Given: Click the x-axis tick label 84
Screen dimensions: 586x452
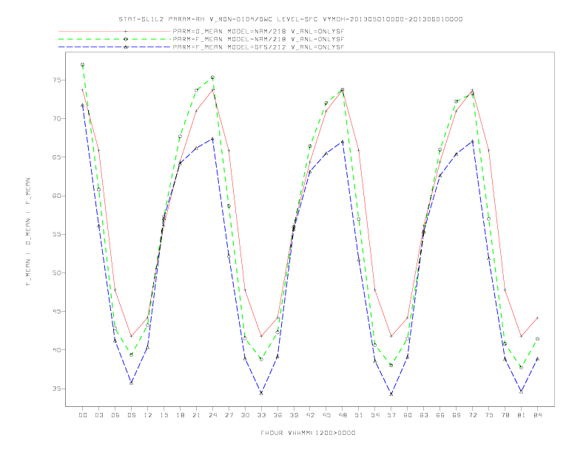Looking at the screenshot, I should tap(537, 415).
